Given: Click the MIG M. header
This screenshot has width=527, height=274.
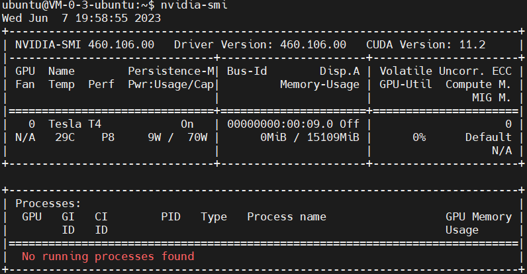Looking at the screenshot, I should point(492,97).
